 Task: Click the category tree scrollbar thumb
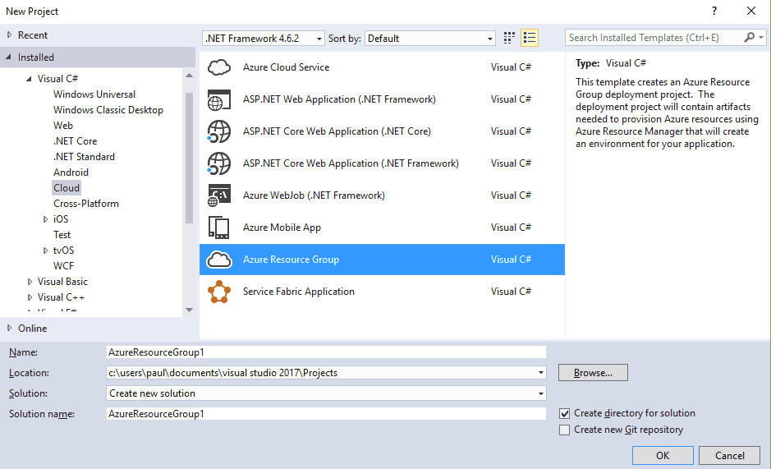190,158
